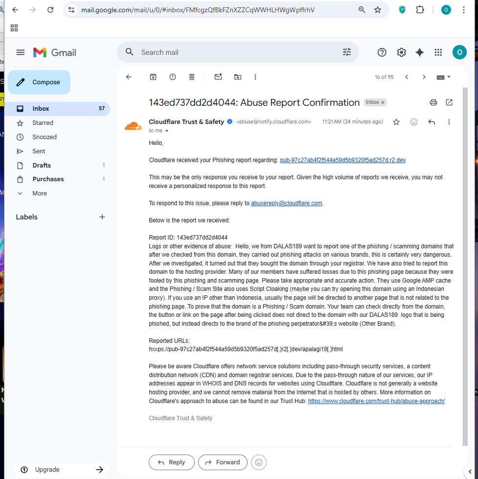This screenshot has height=479, width=478.
Task: Bookmark this page with star
Action: pos(378,10)
